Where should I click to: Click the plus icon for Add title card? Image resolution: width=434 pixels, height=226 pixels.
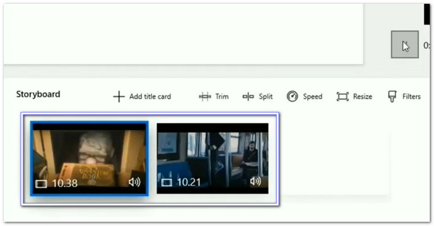[118, 97]
